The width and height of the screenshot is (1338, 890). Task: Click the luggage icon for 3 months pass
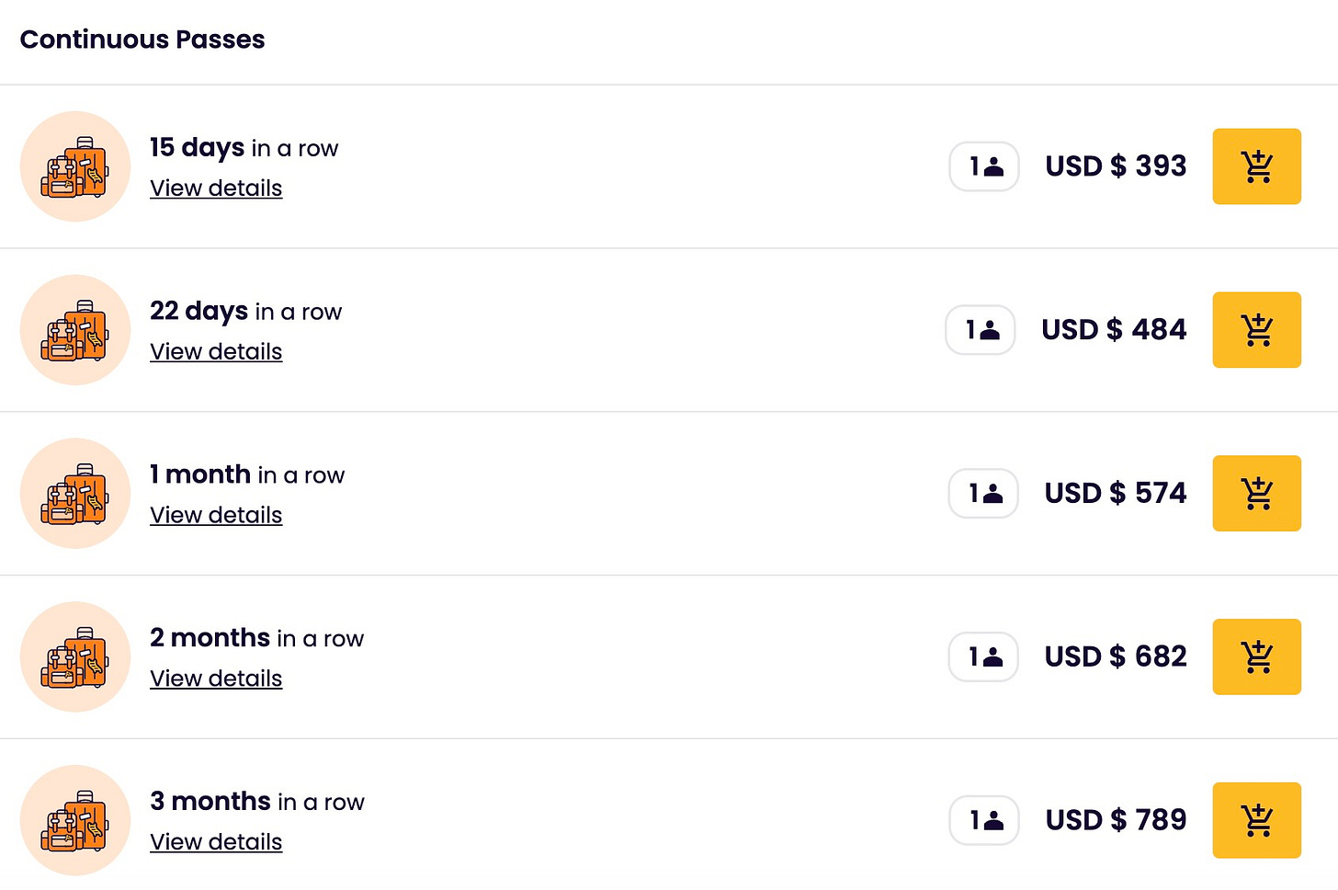75,820
